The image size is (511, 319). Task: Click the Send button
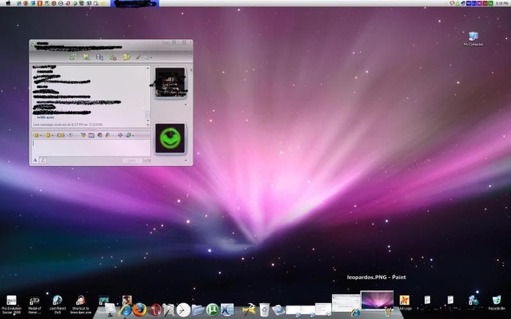click(132, 161)
